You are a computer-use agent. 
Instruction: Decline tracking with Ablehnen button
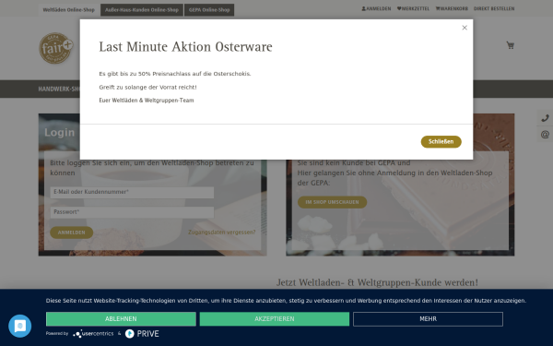[121, 319]
